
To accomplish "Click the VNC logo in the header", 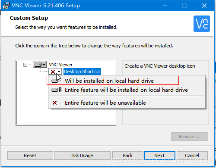I will [x=202, y=24].
